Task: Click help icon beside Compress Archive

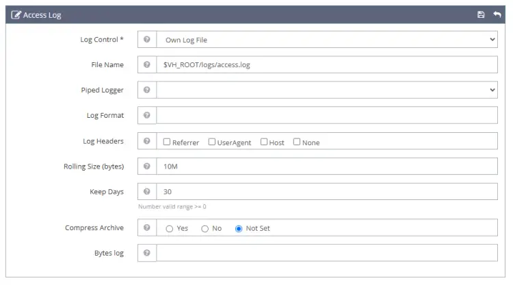Action: coord(147,227)
